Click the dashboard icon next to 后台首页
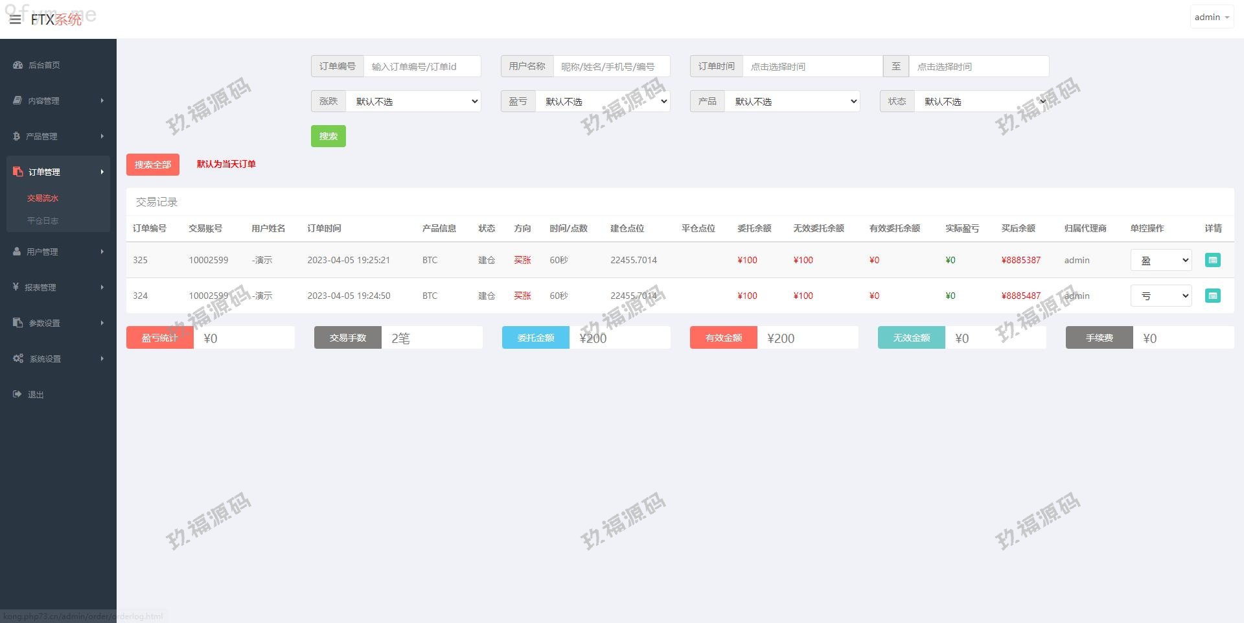The image size is (1244, 623). pyautogui.click(x=17, y=65)
